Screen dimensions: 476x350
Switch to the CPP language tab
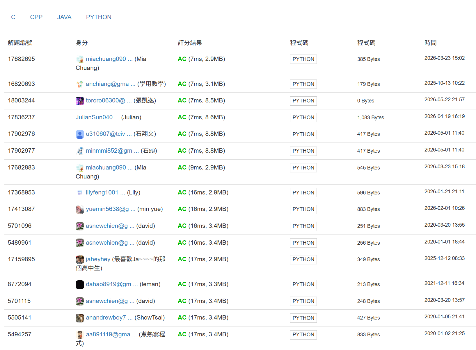click(x=36, y=17)
